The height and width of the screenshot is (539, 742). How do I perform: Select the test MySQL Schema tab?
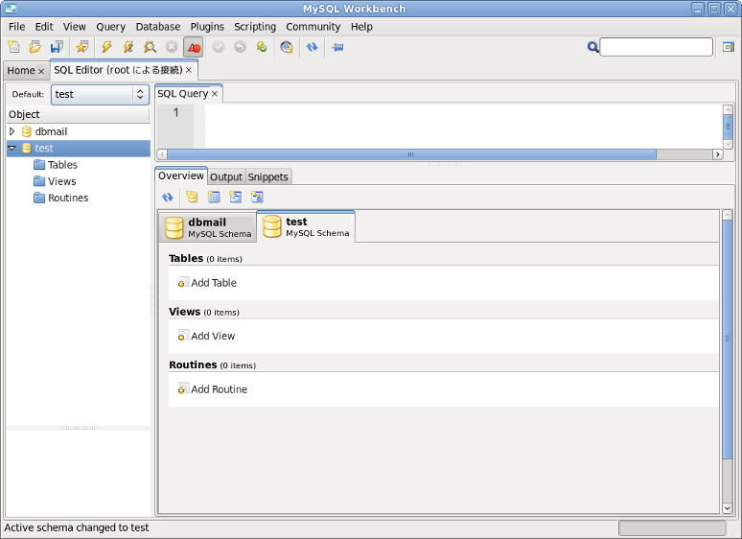point(306,226)
